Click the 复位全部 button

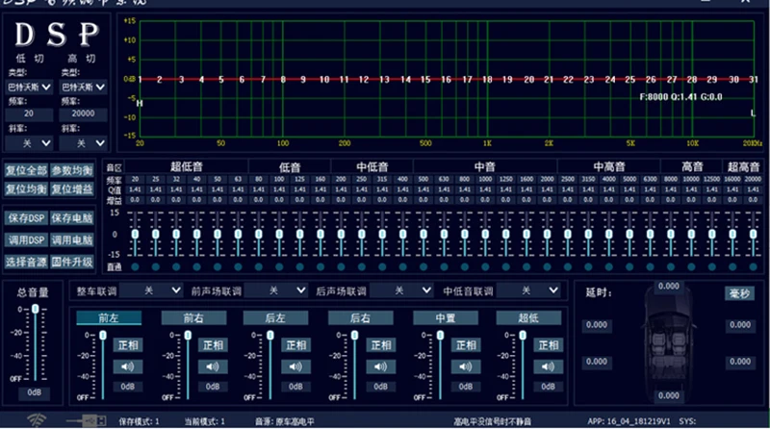pyautogui.click(x=27, y=170)
